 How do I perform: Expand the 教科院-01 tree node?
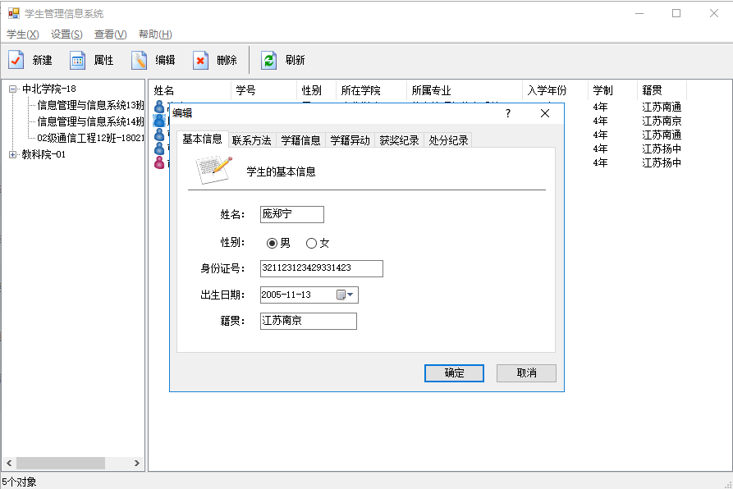(13, 154)
